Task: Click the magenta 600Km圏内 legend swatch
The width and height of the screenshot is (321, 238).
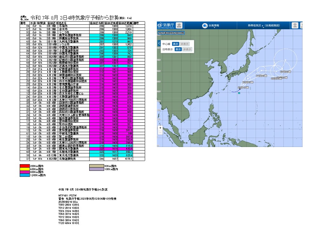Action: [24, 172]
